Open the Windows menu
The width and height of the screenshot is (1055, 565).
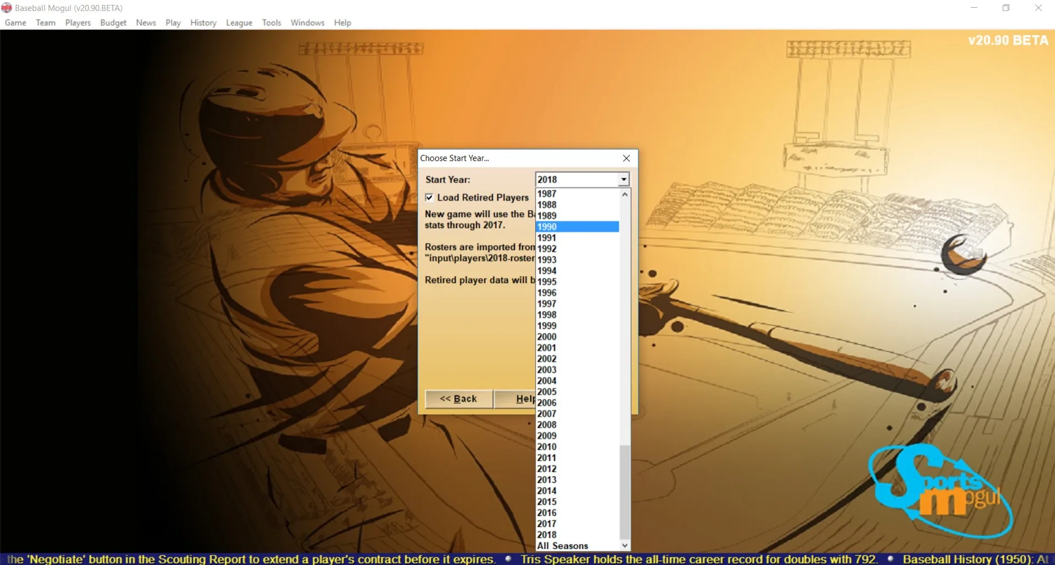pyautogui.click(x=307, y=23)
